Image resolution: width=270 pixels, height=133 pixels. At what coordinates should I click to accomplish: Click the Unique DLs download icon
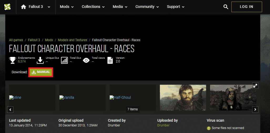(x=40, y=60)
